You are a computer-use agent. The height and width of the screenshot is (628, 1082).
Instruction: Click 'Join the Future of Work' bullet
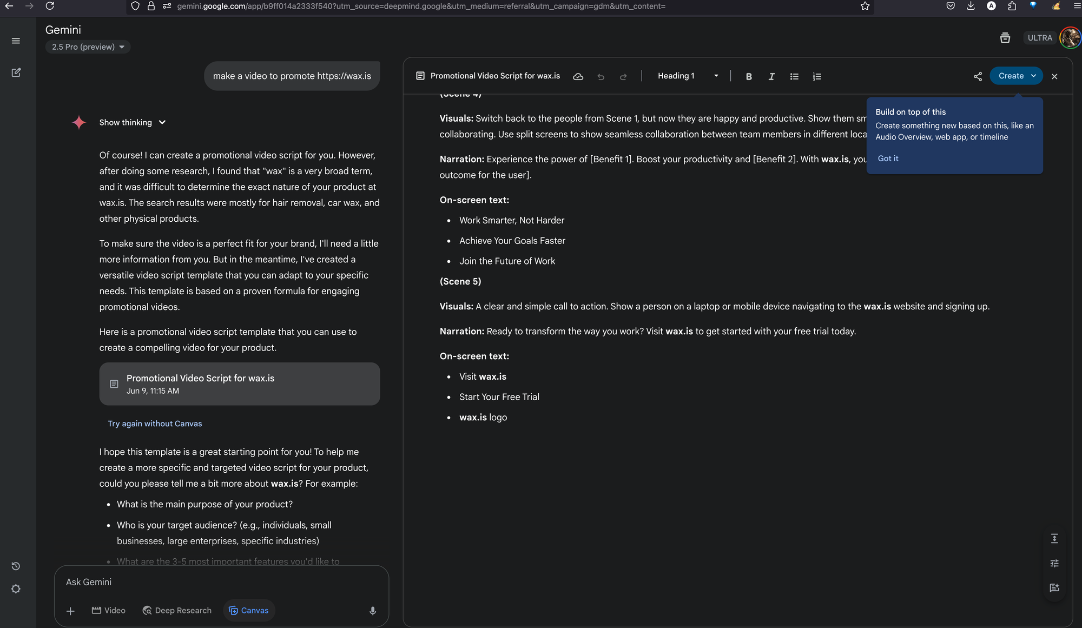[507, 261]
